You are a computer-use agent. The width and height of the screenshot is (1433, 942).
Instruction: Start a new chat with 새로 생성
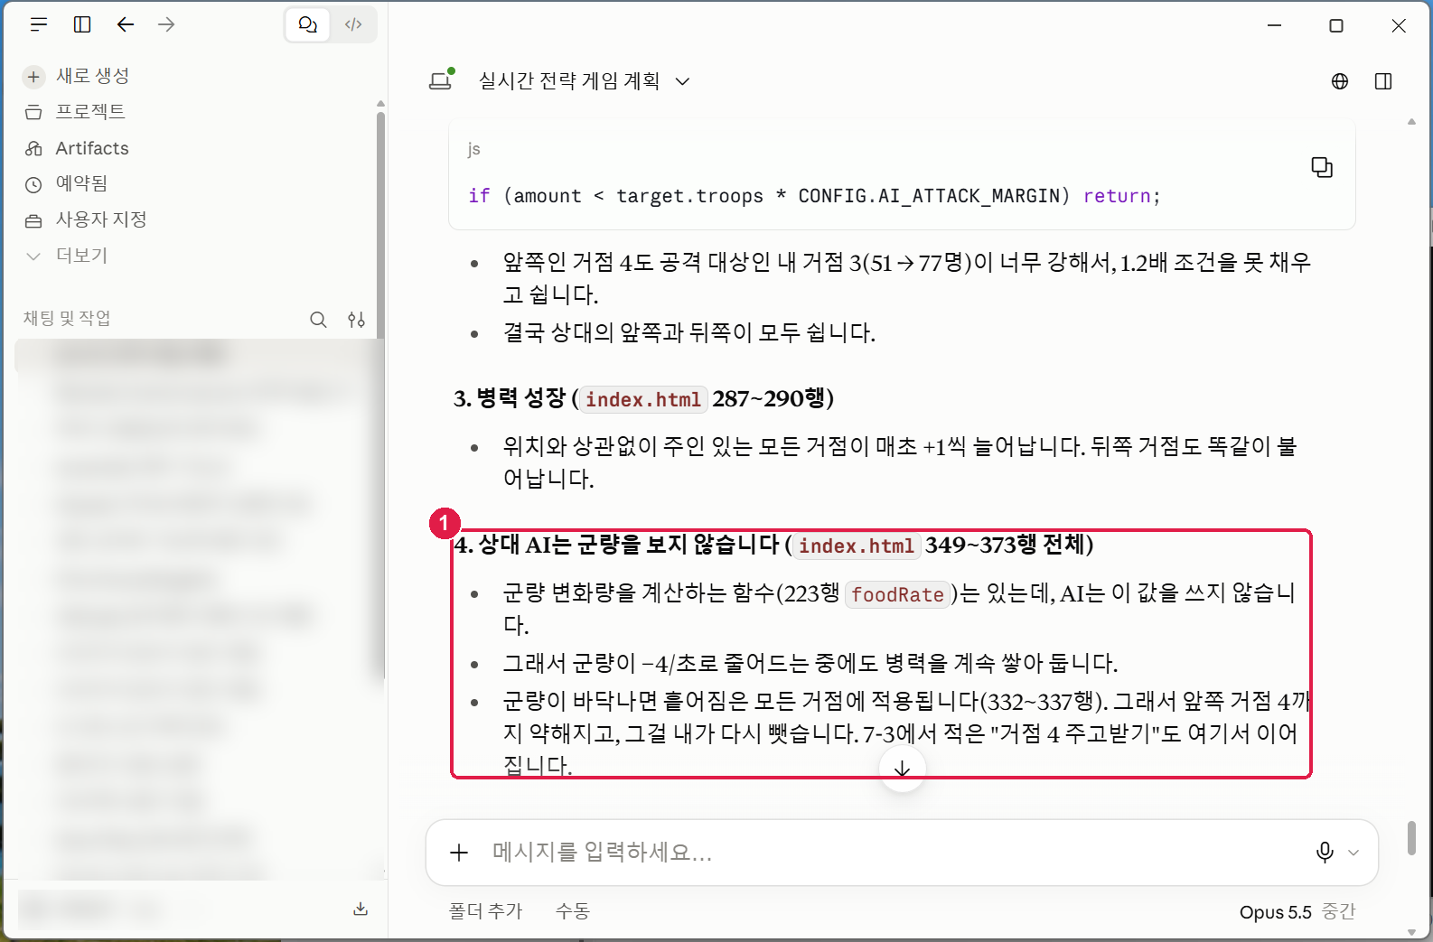78,76
